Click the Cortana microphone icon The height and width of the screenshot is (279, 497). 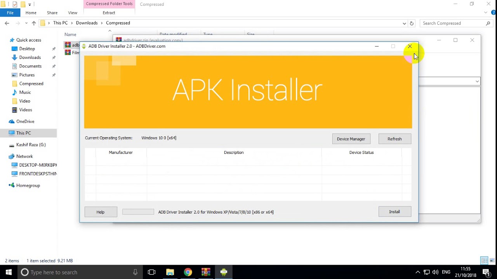point(135,272)
